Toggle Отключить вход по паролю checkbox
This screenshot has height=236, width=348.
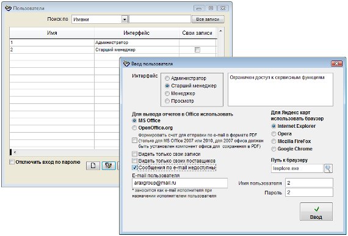[x=12, y=162]
